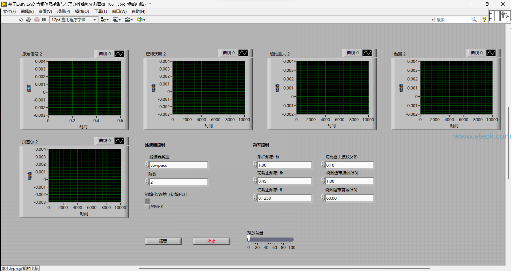Click the 曲线 0 label of 贝塞尔 2 graph
Viewport: 512px width, 271px height.
click(x=105, y=141)
